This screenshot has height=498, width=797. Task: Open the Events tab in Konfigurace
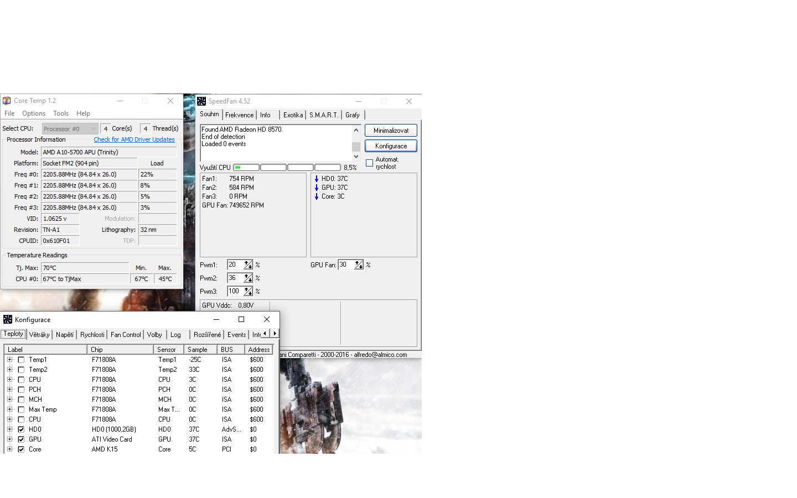(237, 335)
